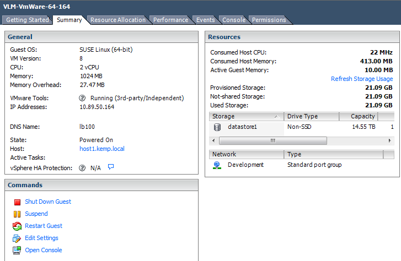The height and width of the screenshot is (261, 401).
Task: Open the Performance tab
Action: pyautogui.click(x=170, y=20)
